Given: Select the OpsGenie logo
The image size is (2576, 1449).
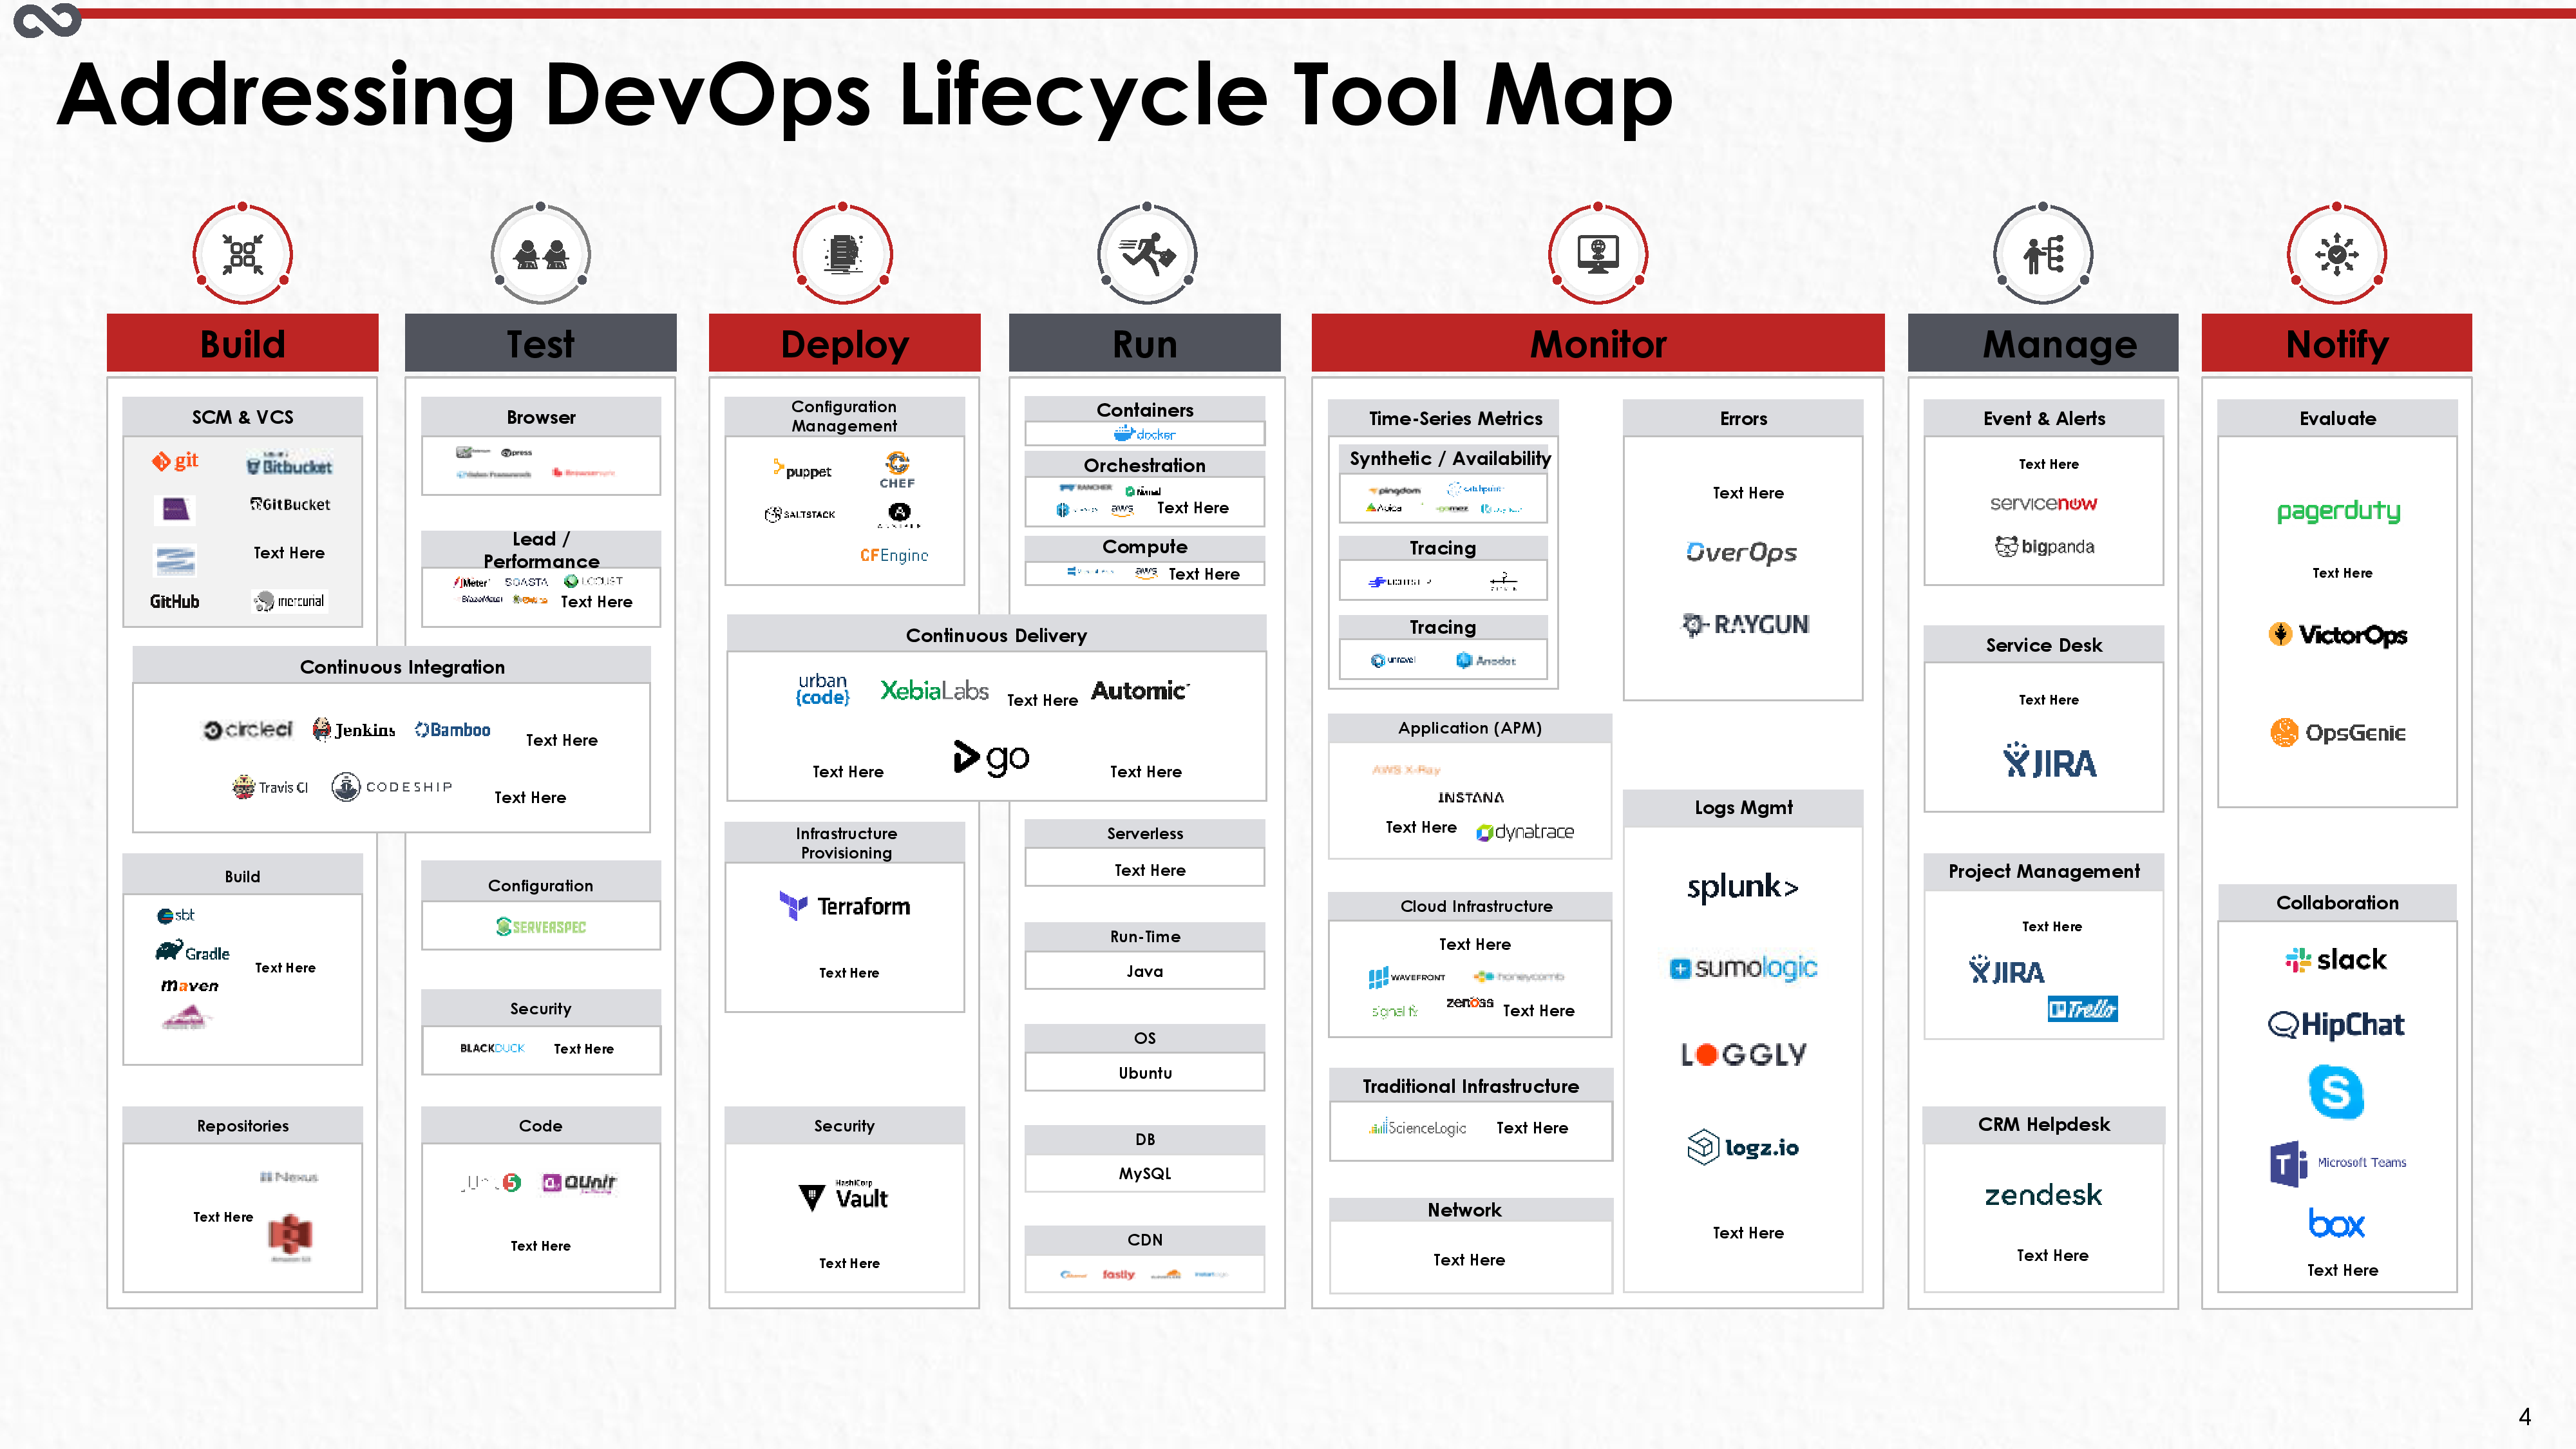Looking at the screenshot, I should [x=2338, y=732].
